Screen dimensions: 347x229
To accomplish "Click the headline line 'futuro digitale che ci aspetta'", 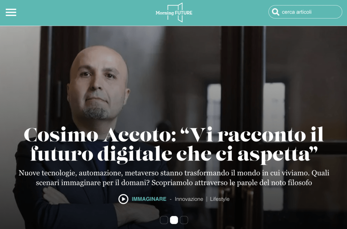I will point(174,154).
